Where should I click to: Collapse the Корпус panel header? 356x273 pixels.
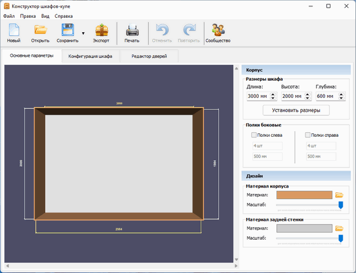[296, 70]
